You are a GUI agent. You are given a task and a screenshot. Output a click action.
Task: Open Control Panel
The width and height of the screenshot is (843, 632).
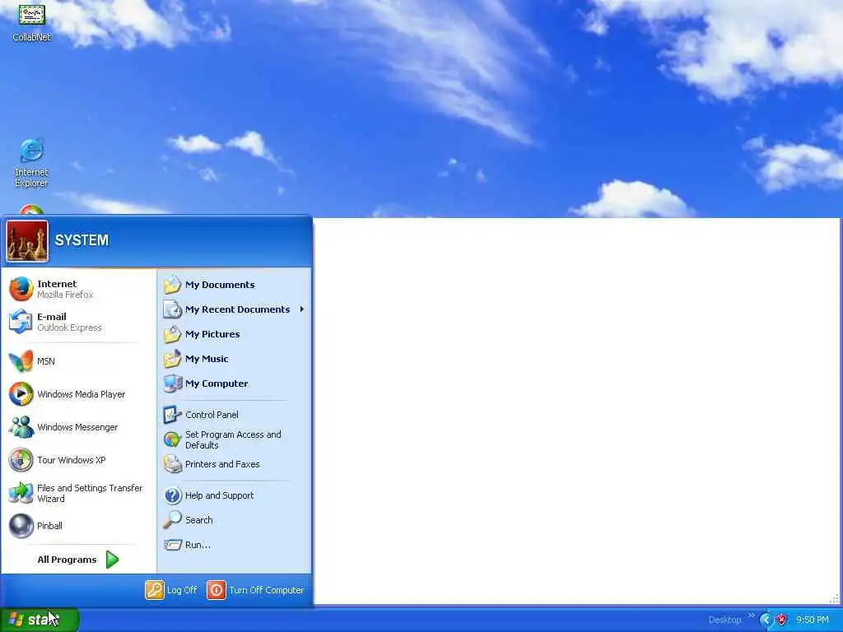(x=235, y=415)
